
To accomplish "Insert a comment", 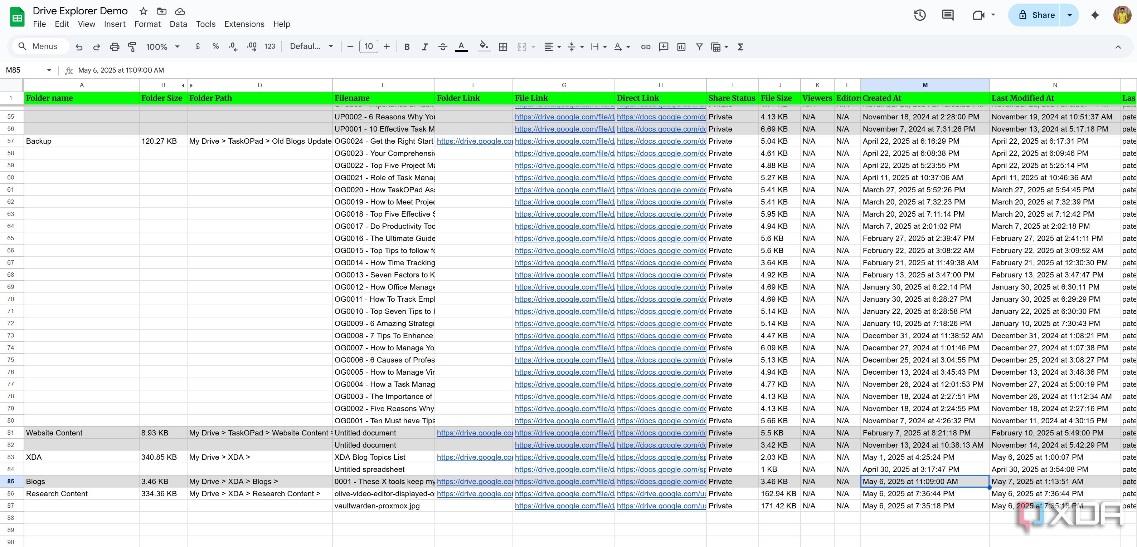I will point(664,47).
